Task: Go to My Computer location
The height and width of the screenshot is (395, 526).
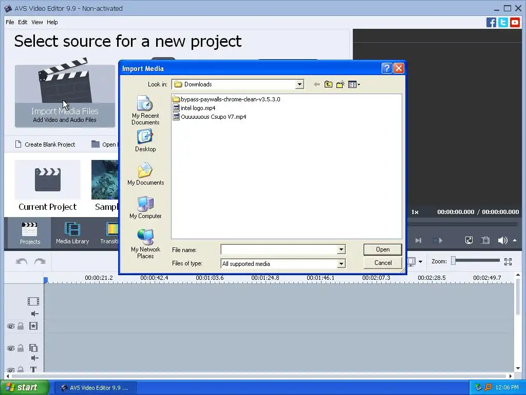Action: click(145, 207)
